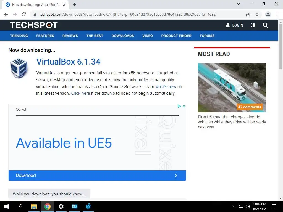
Task: Open Settings gear in the taskbar
Action: click(61, 206)
